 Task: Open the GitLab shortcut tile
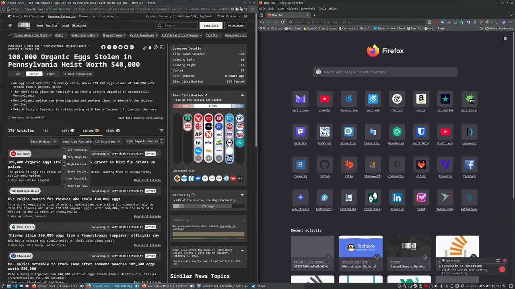tap(421, 165)
